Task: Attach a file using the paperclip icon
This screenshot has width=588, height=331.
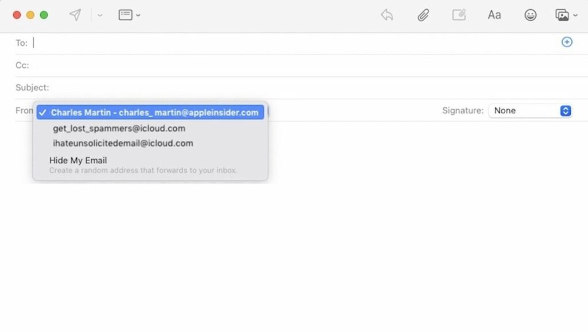Action: [x=423, y=15]
